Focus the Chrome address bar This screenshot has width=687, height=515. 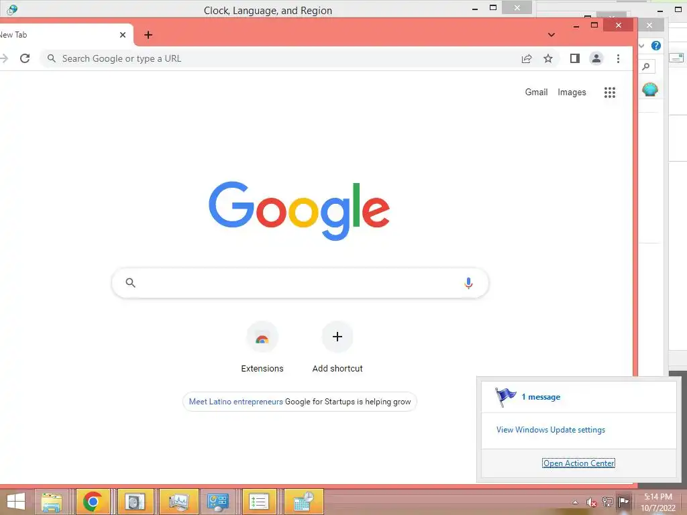pyautogui.click(x=280, y=59)
